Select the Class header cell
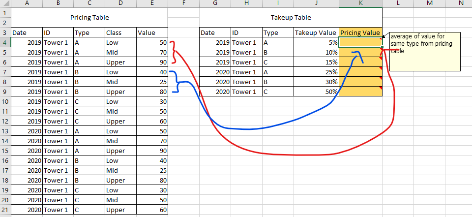The image size is (472, 217). (x=121, y=32)
